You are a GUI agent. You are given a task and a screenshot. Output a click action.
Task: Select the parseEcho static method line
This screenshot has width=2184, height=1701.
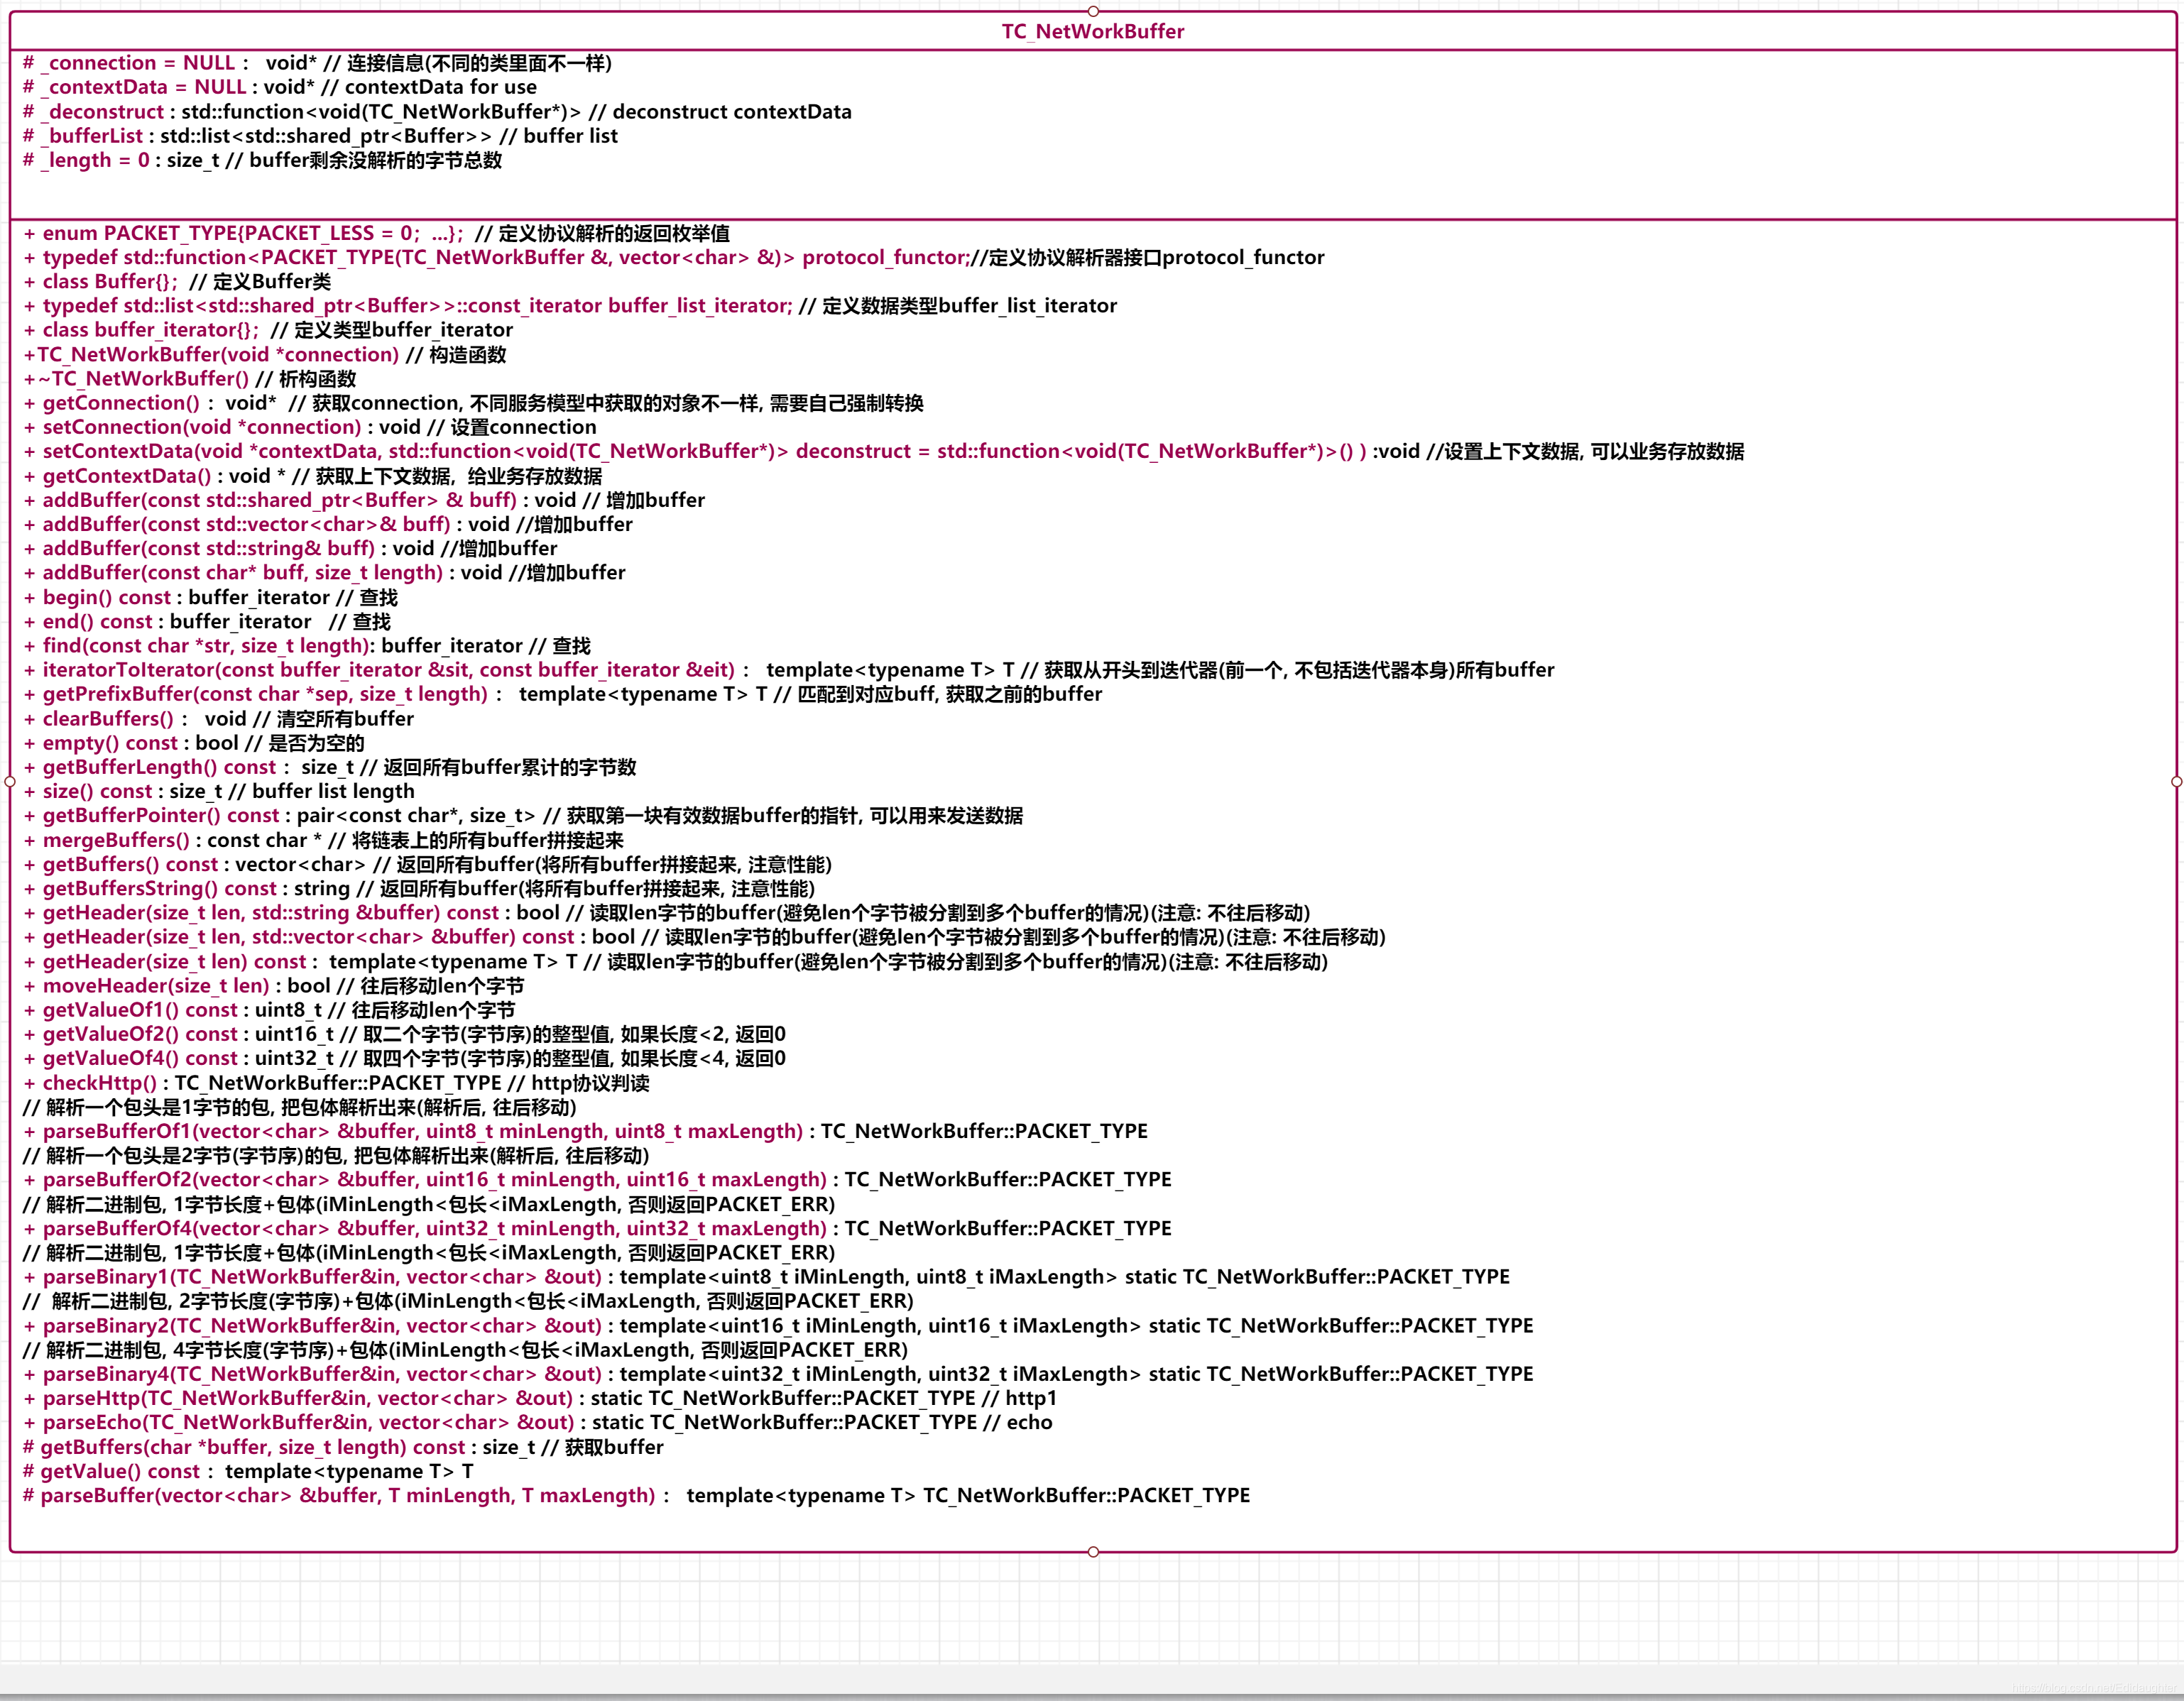point(537,1422)
